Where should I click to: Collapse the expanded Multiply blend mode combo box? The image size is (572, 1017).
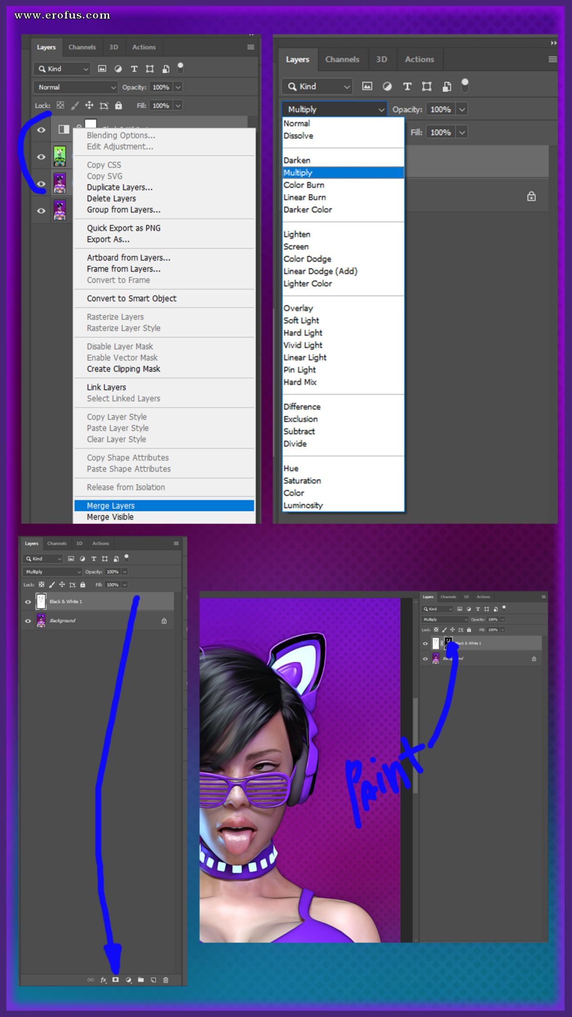coord(334,109)
